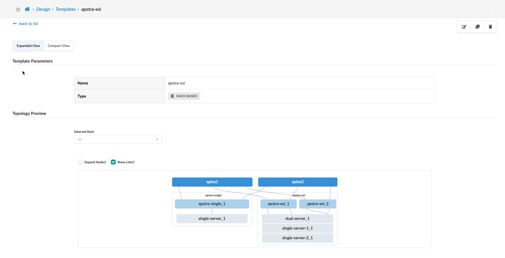Select the dual-server_1 node
Viewport: 505px width, 258px height.
(298, 219)
